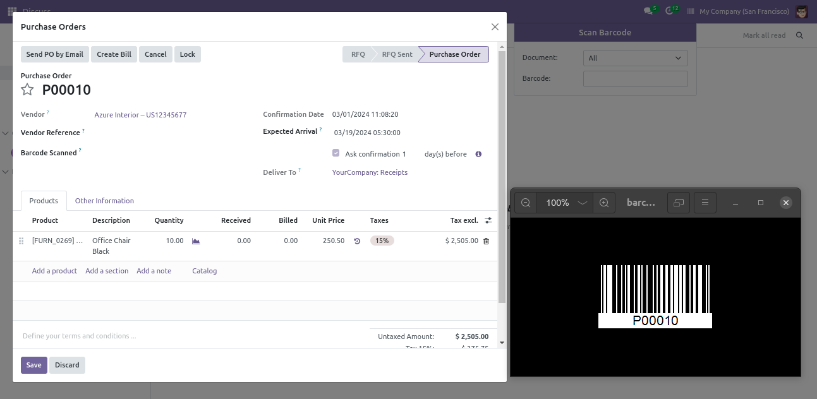Click the unit price reset icon

point(357,241)
